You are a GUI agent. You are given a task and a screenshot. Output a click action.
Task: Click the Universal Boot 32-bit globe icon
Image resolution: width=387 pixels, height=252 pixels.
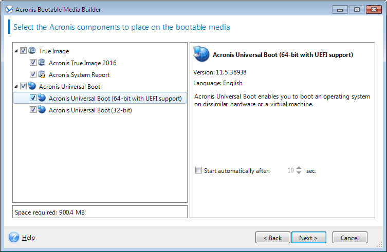click(42, 110)
